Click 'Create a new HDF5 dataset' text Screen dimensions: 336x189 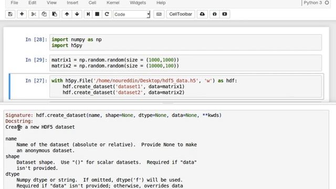40,127
